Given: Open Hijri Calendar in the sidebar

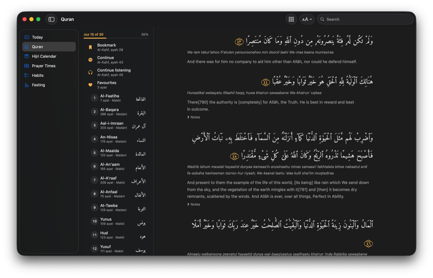Looking at the screenshot, I should (49, 56).
